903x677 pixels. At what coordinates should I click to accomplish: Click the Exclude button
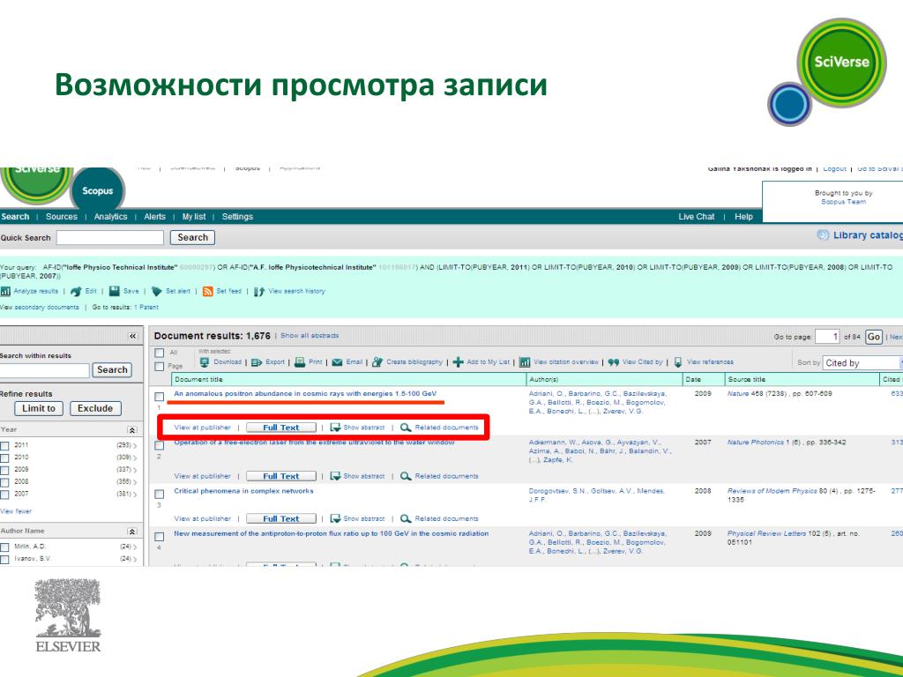coord(95,408)
